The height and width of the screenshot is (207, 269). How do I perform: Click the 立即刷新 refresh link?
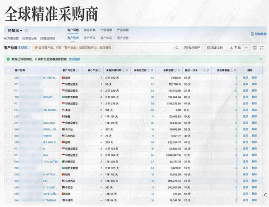point(74,59)
